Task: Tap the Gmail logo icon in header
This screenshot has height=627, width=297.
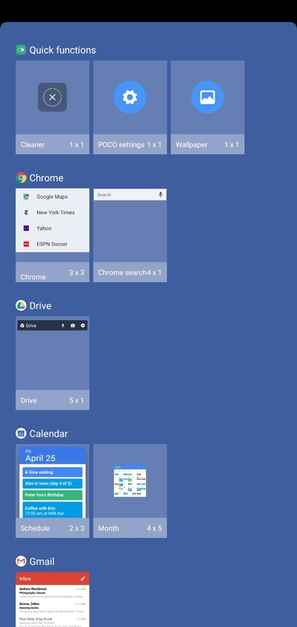Action: click(x=21, y=562)
